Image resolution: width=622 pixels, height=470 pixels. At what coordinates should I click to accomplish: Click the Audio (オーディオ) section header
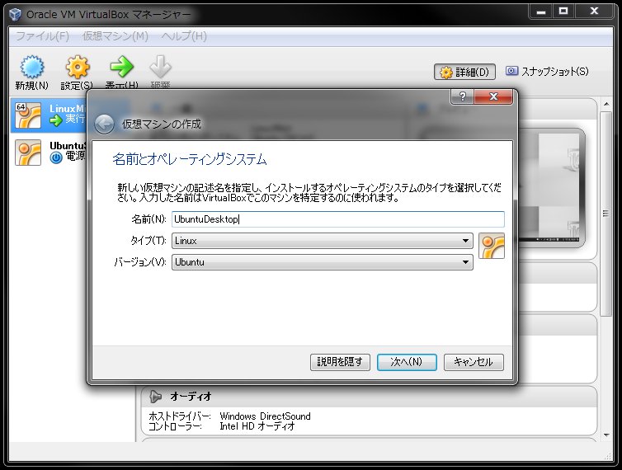[x=369, y=397]
